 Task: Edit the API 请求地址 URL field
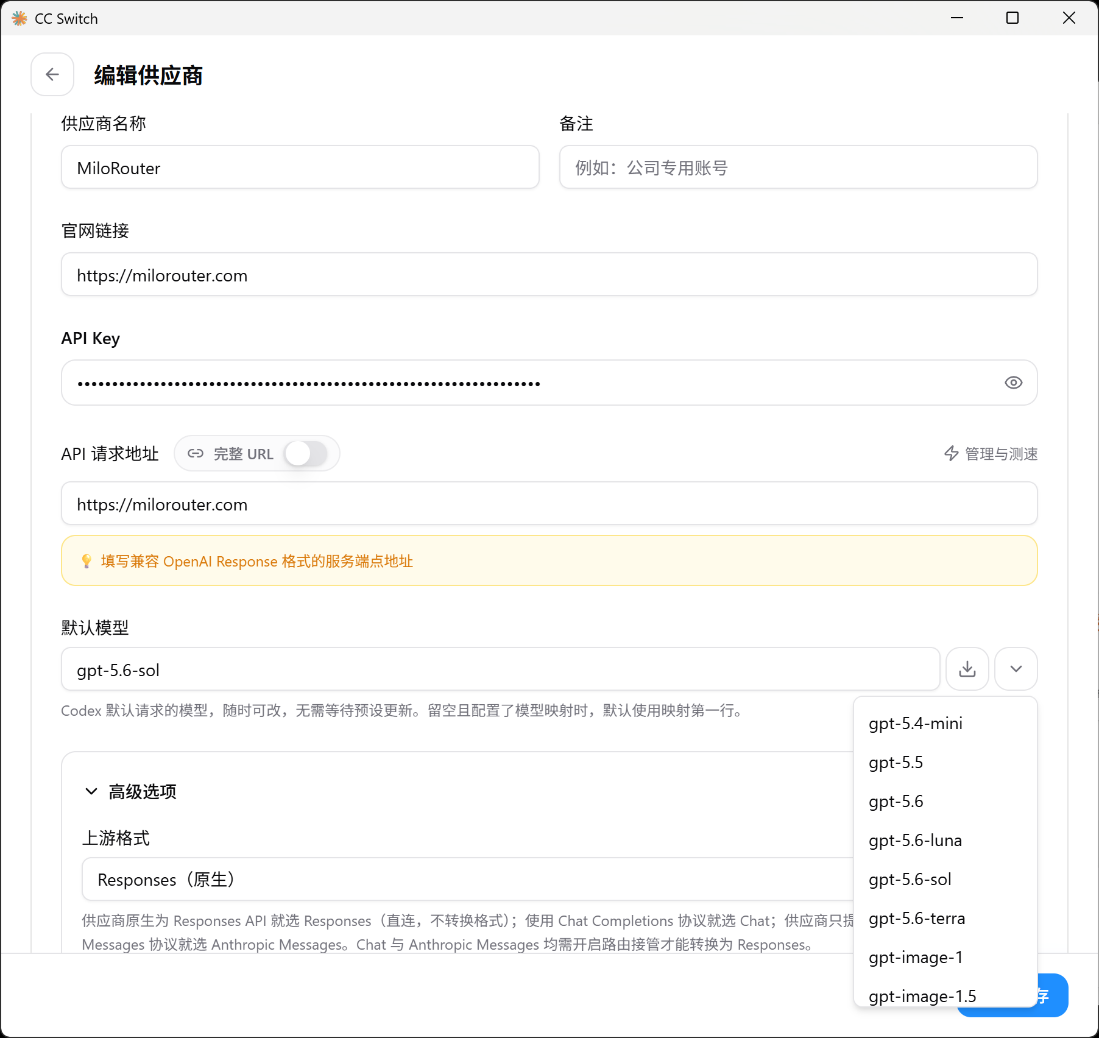(549, 504)
